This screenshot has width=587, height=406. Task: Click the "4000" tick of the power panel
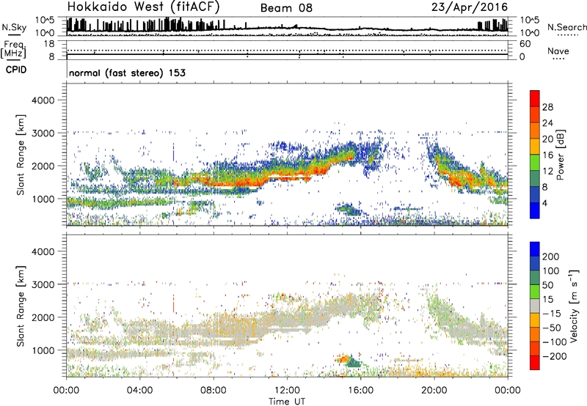pos(43,100)
